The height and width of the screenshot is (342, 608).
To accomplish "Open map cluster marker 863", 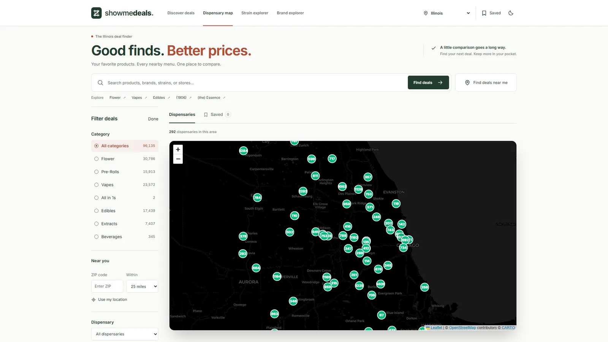I will (x=274, y=313).
